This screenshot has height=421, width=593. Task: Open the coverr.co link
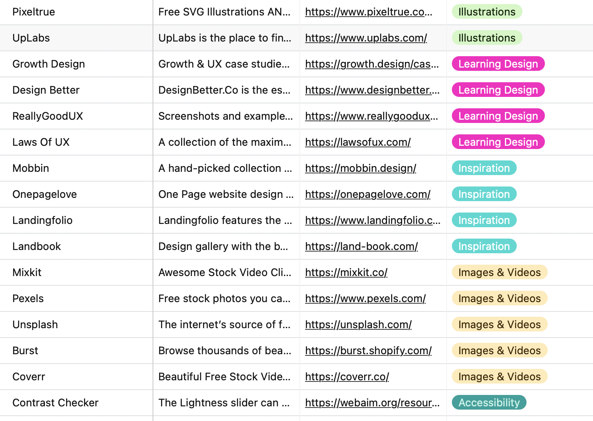coord(347,377)
